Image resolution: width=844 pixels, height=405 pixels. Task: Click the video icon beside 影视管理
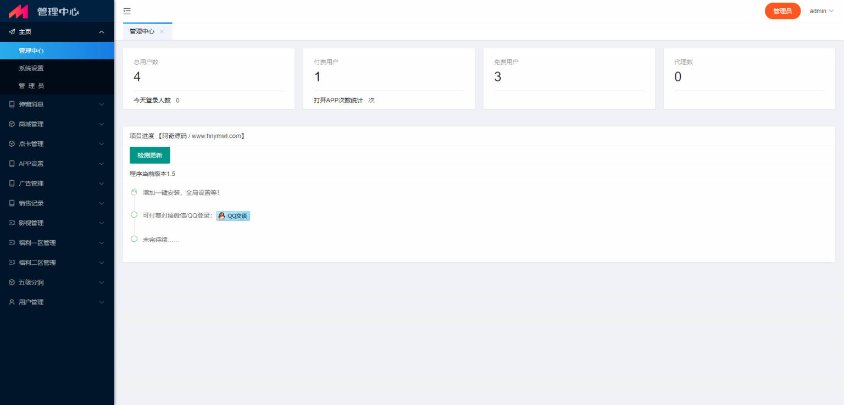(12, 223)
